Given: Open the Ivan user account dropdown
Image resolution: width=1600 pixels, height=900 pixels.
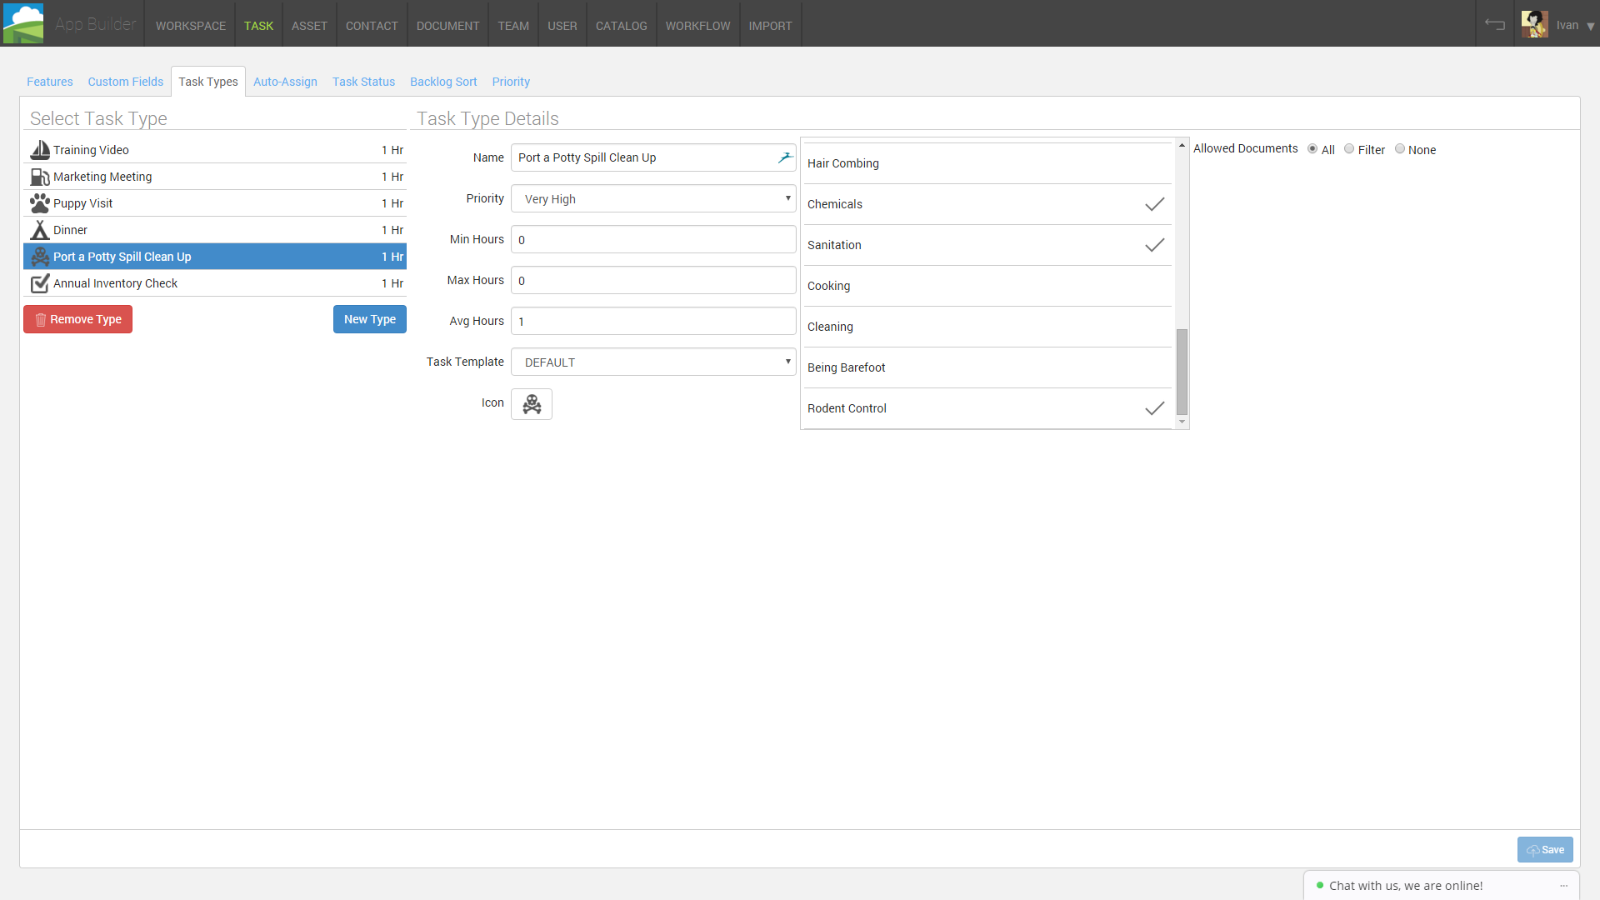Looking at the screenshot, I should click(x=1573, y=24).
